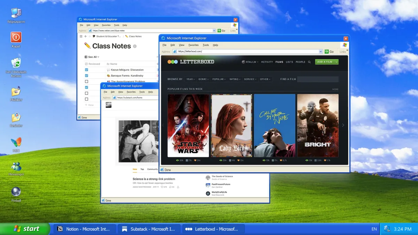The height and width of the screenshot is (235, 418).
Task: Expand the Other browse filter
Action: (x=265, y=79)
